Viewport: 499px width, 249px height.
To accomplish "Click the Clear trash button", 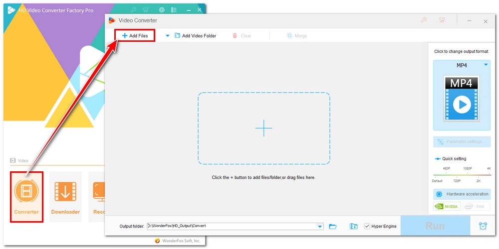I will 242,36.
